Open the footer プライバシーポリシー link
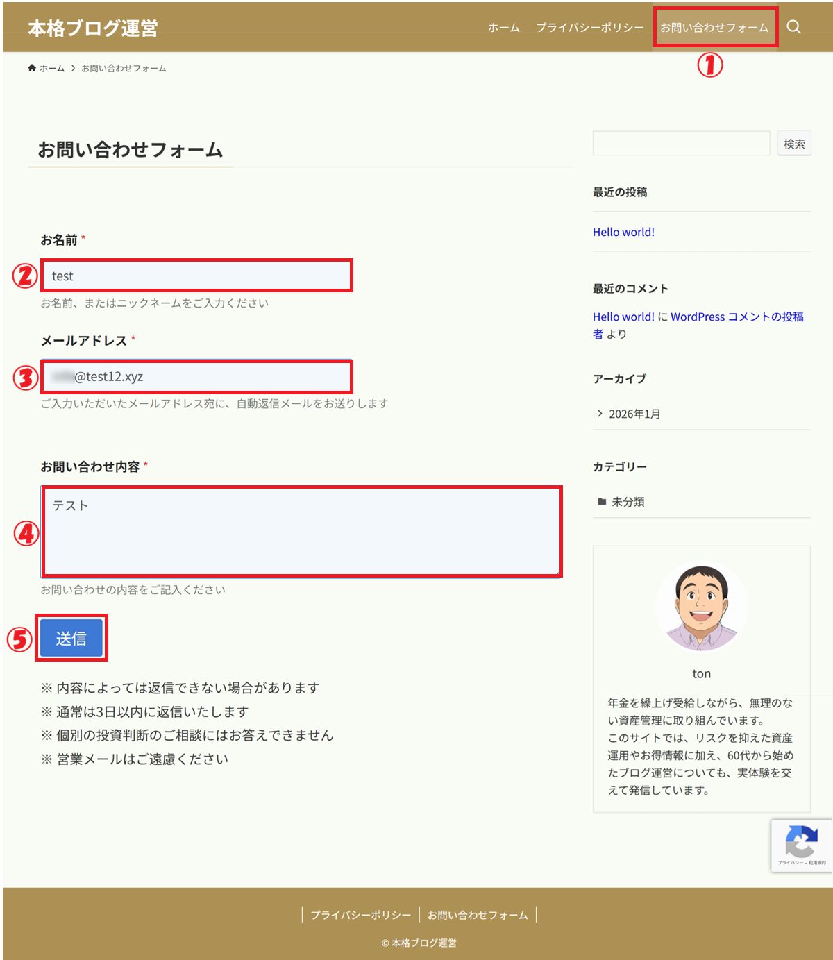This screenshot has height=960, width=833. click(360, 915)
